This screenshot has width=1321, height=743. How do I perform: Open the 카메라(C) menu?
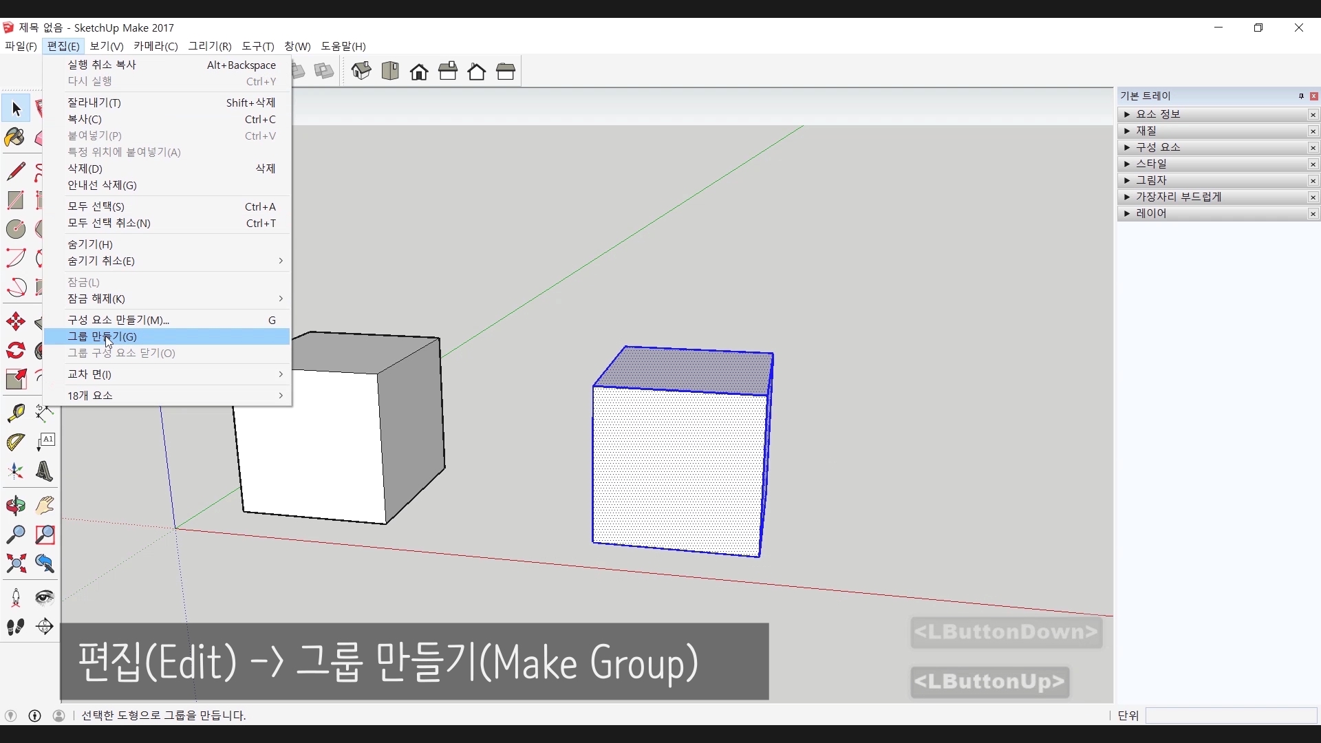point(155,46)
